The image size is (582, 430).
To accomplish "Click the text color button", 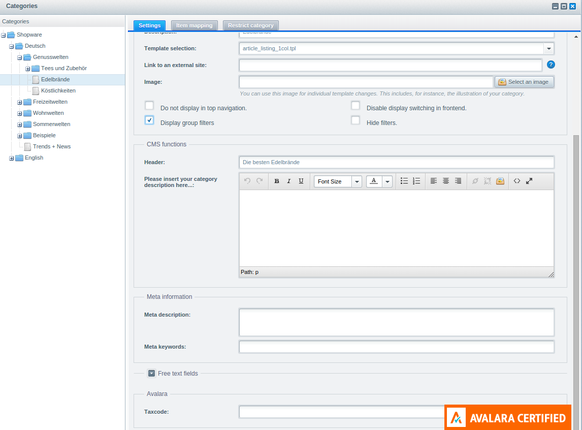I will pyautogui.click(x=374, y=181).
